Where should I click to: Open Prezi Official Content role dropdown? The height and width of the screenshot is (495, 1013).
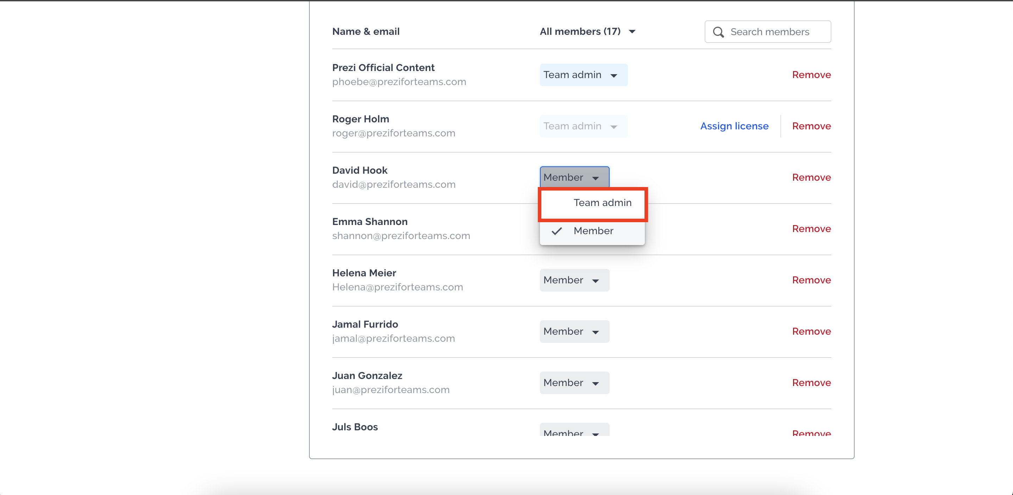583,75
